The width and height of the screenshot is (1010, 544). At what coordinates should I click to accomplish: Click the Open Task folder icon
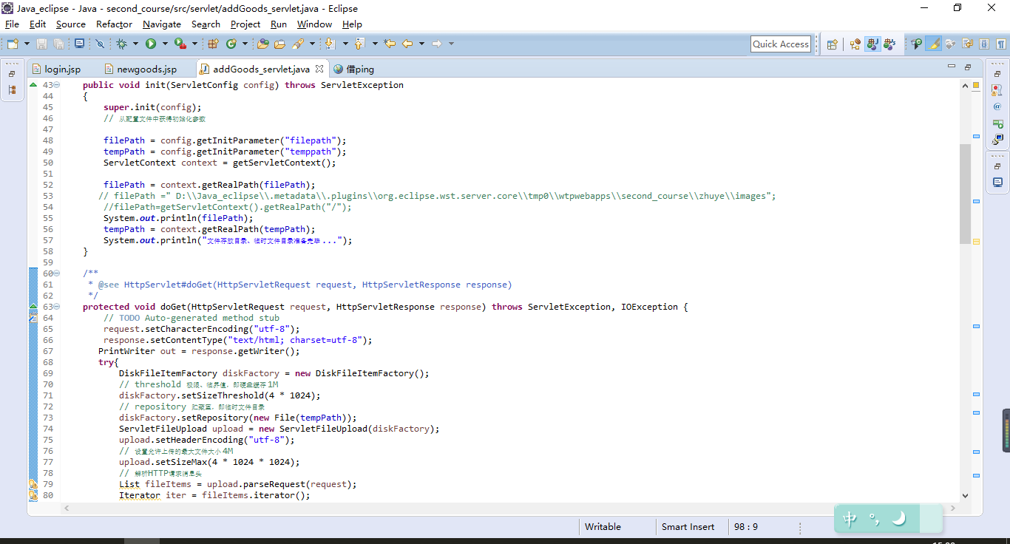pos(279,44)
